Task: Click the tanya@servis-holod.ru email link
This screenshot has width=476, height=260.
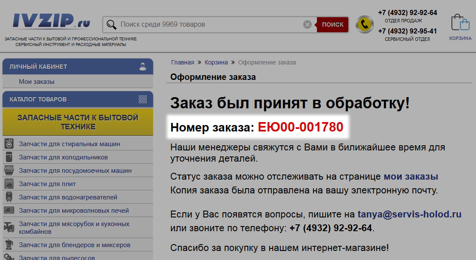Action: coord(409,214)
